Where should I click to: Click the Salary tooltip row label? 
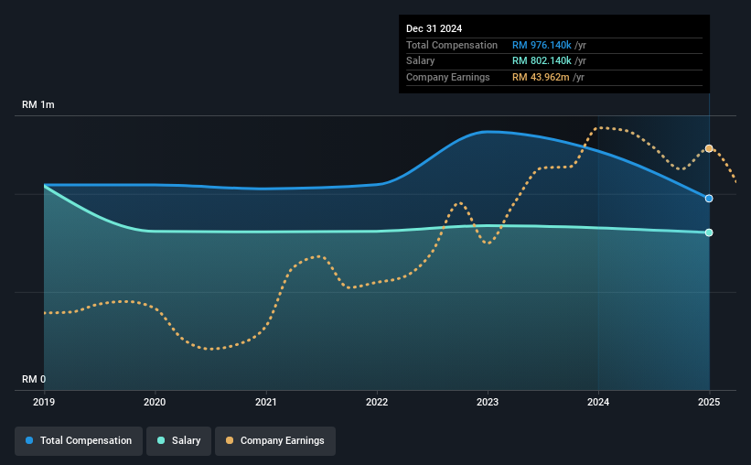421,61
